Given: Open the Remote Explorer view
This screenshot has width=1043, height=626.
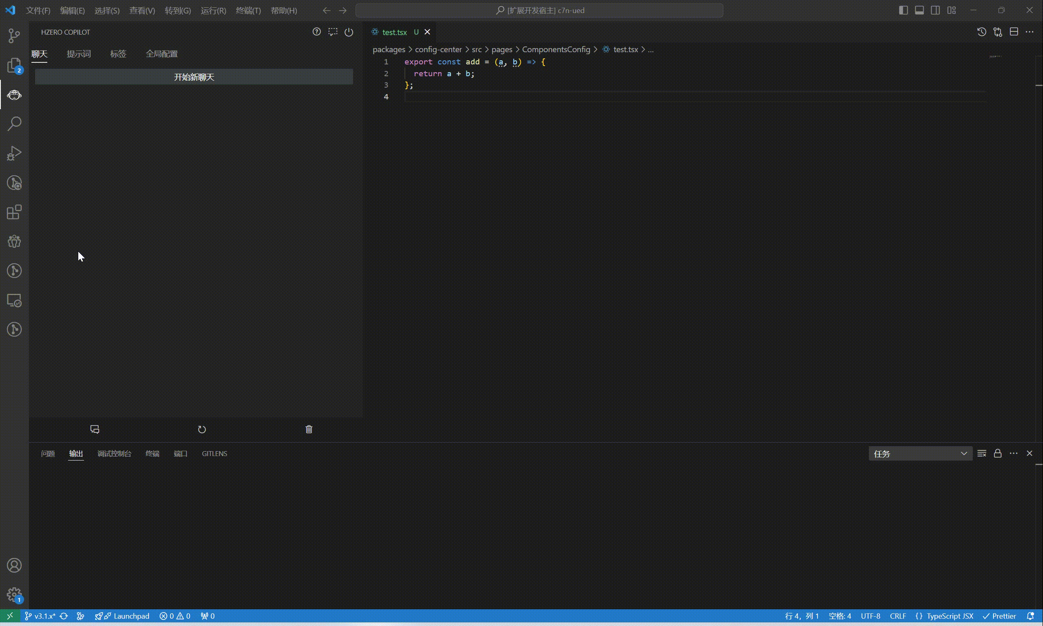Looking at the screenshot, I should 14,300.
